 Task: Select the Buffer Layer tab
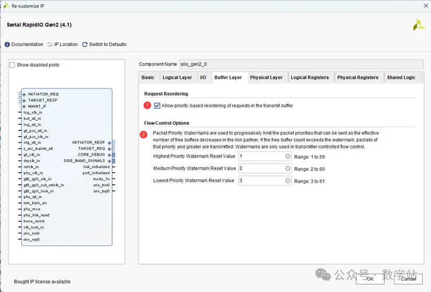pos(228,77)
